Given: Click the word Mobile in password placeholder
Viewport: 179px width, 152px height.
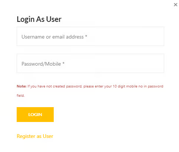Looking at the screenshot, I should 53,64.
